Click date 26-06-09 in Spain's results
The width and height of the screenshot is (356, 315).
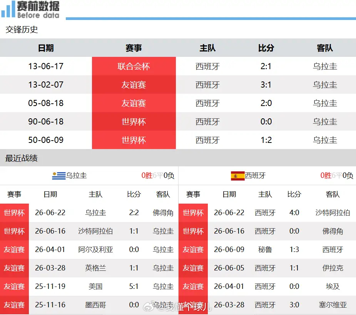point(229,250)
